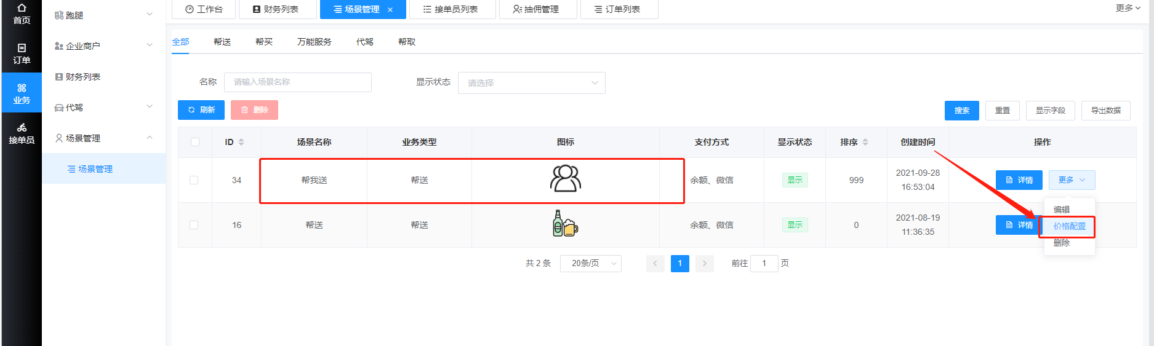This screenshot has height=346, width=1154.
Task: Open the 订单 orders icon in sidebar
Action: pyautogui.click(x=22, y=48)
